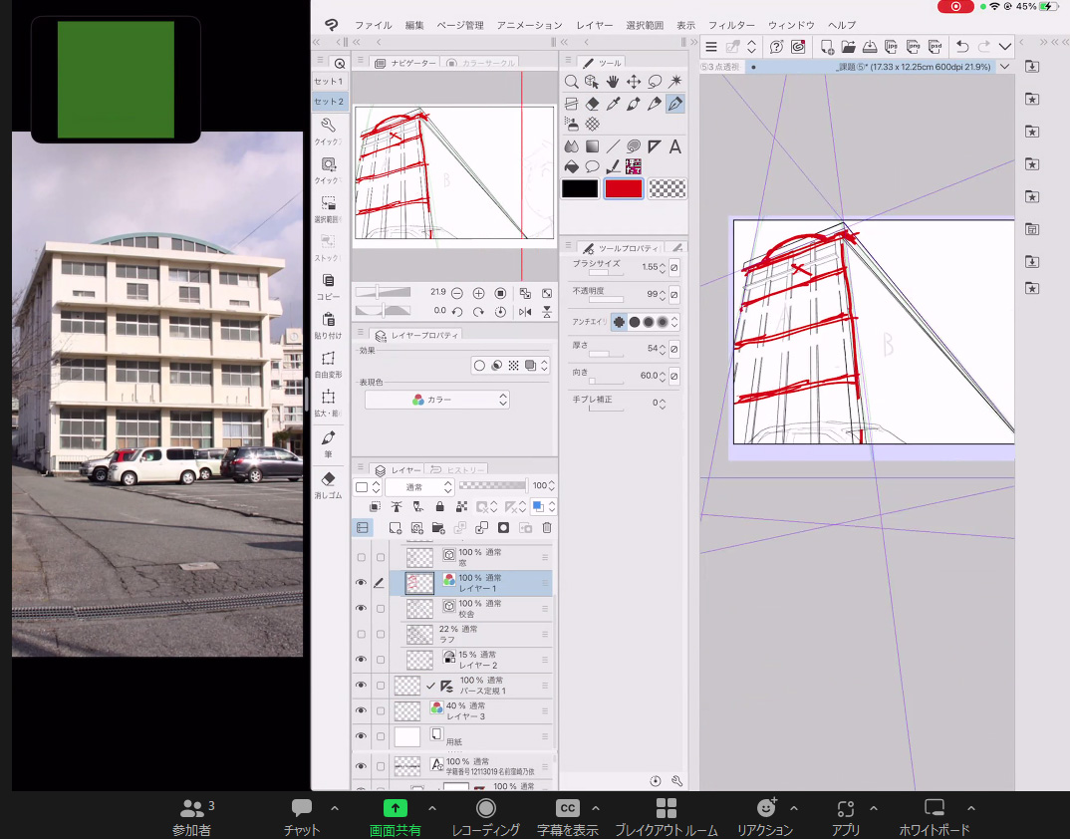Select the red sub color swatch
1070x839 pixels.
click(623, 188)
